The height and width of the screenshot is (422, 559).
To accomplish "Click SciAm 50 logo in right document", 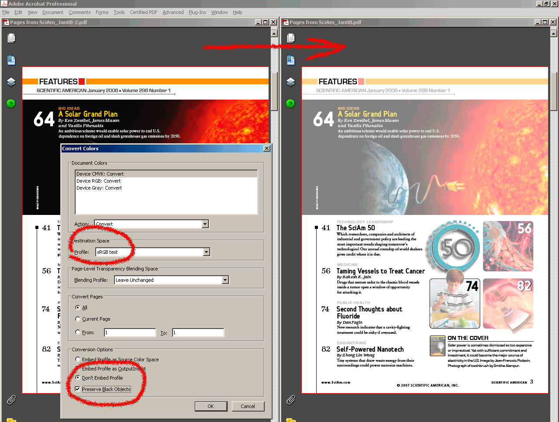I will pyautogui.click(x=454, y=247).
